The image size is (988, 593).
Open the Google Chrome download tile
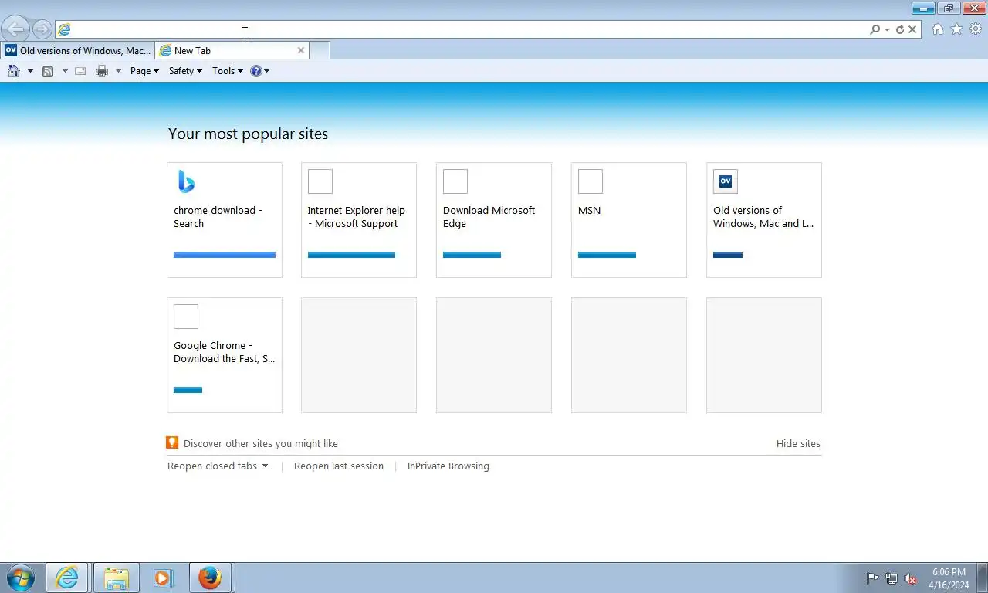(x=225, y=355)
